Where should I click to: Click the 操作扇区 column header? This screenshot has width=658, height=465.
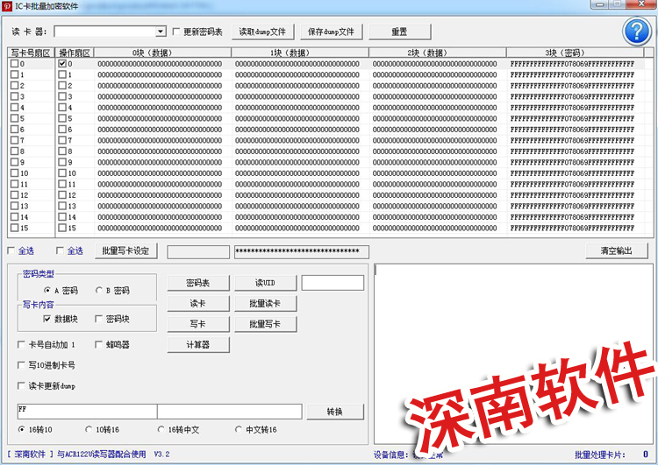click(75, 53)
